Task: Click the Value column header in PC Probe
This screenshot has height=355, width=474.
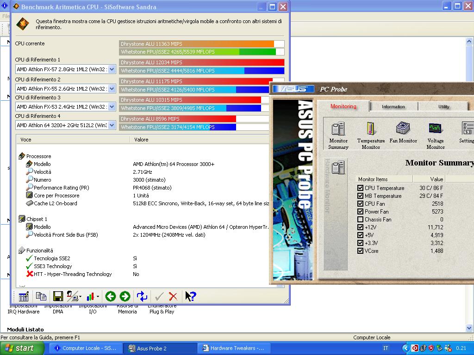Action: pyautogui.click(x=429, y=179)
